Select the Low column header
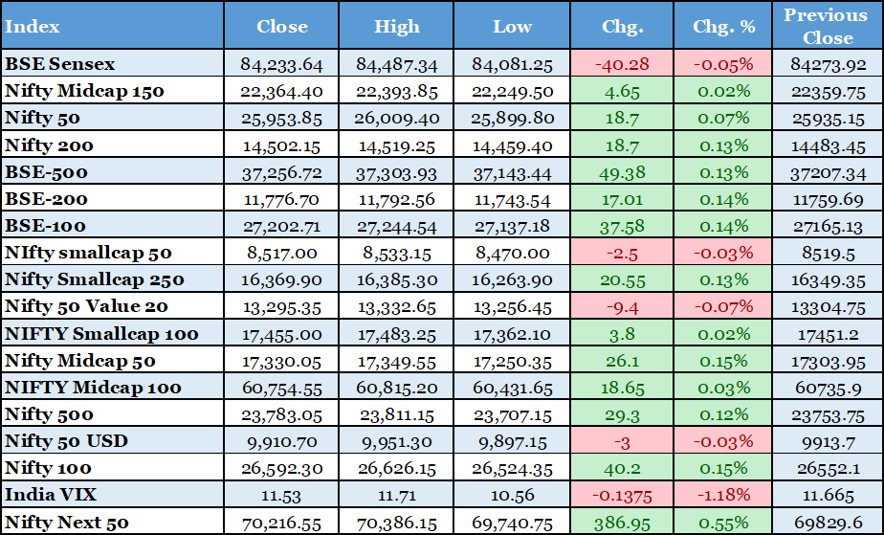The height and width of the screenshot is (535, 884). (x=512, y=26)
